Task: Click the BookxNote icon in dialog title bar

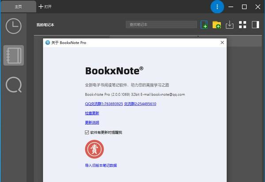Action: [x=48, y=43]
